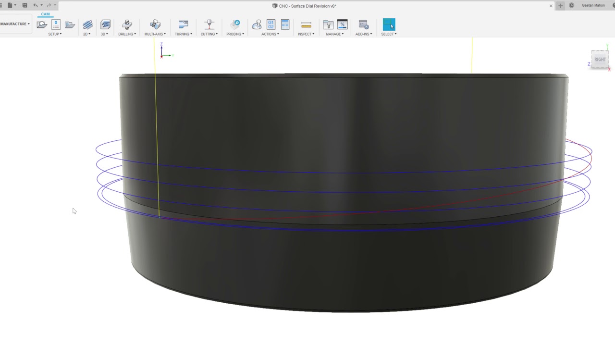615x346 pixels.
Task: Click the Redo arrow
Action: (x=49, y=5)
